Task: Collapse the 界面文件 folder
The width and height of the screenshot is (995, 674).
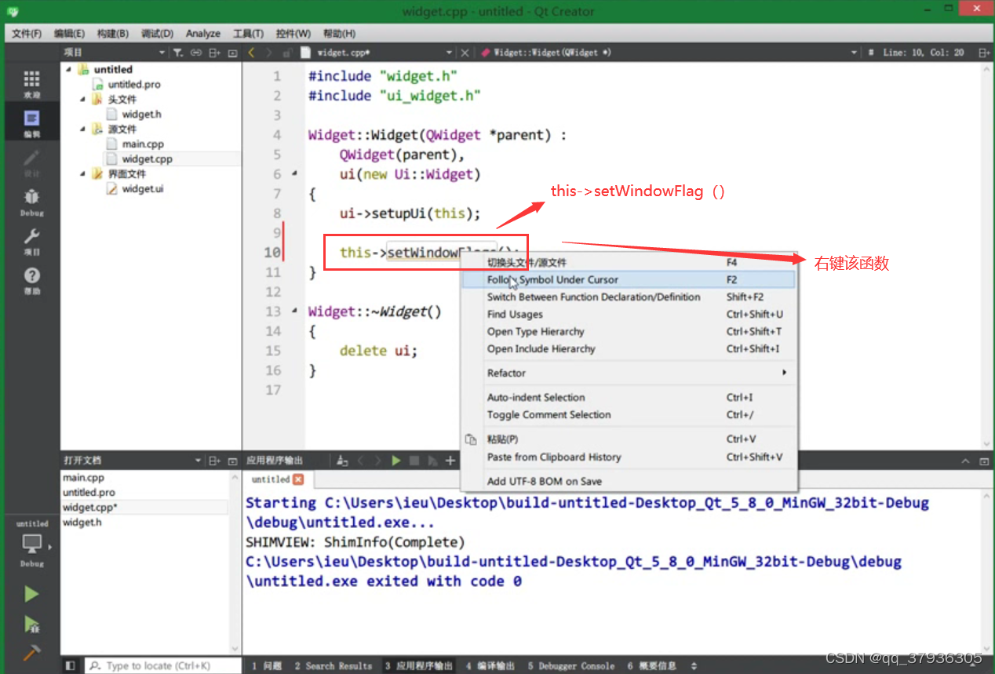Action: (x=82, y=173)
